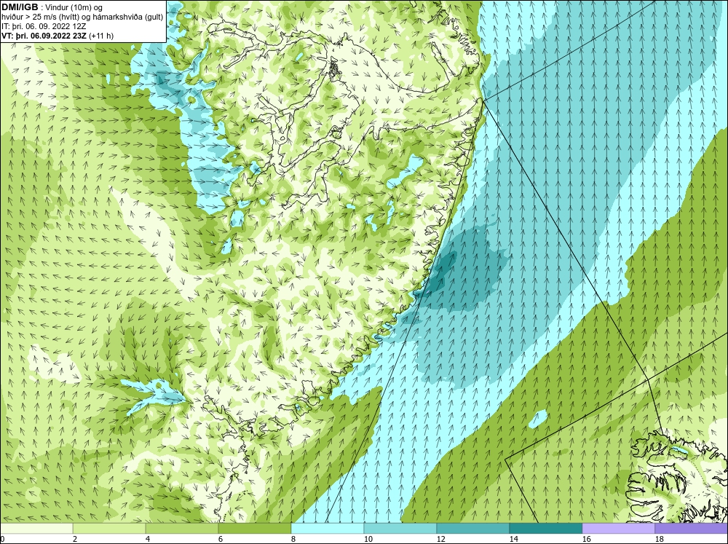Click the legend scale label "18"

click(660, 539)
